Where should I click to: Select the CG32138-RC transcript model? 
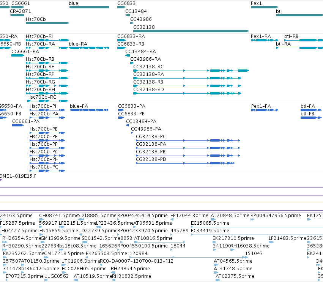tap(191, 71)
